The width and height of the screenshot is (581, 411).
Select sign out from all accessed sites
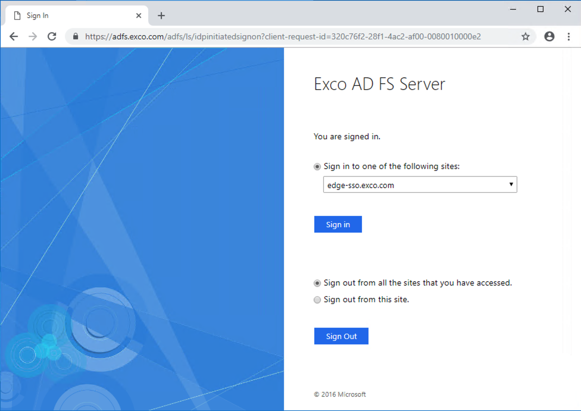point(317,283)
